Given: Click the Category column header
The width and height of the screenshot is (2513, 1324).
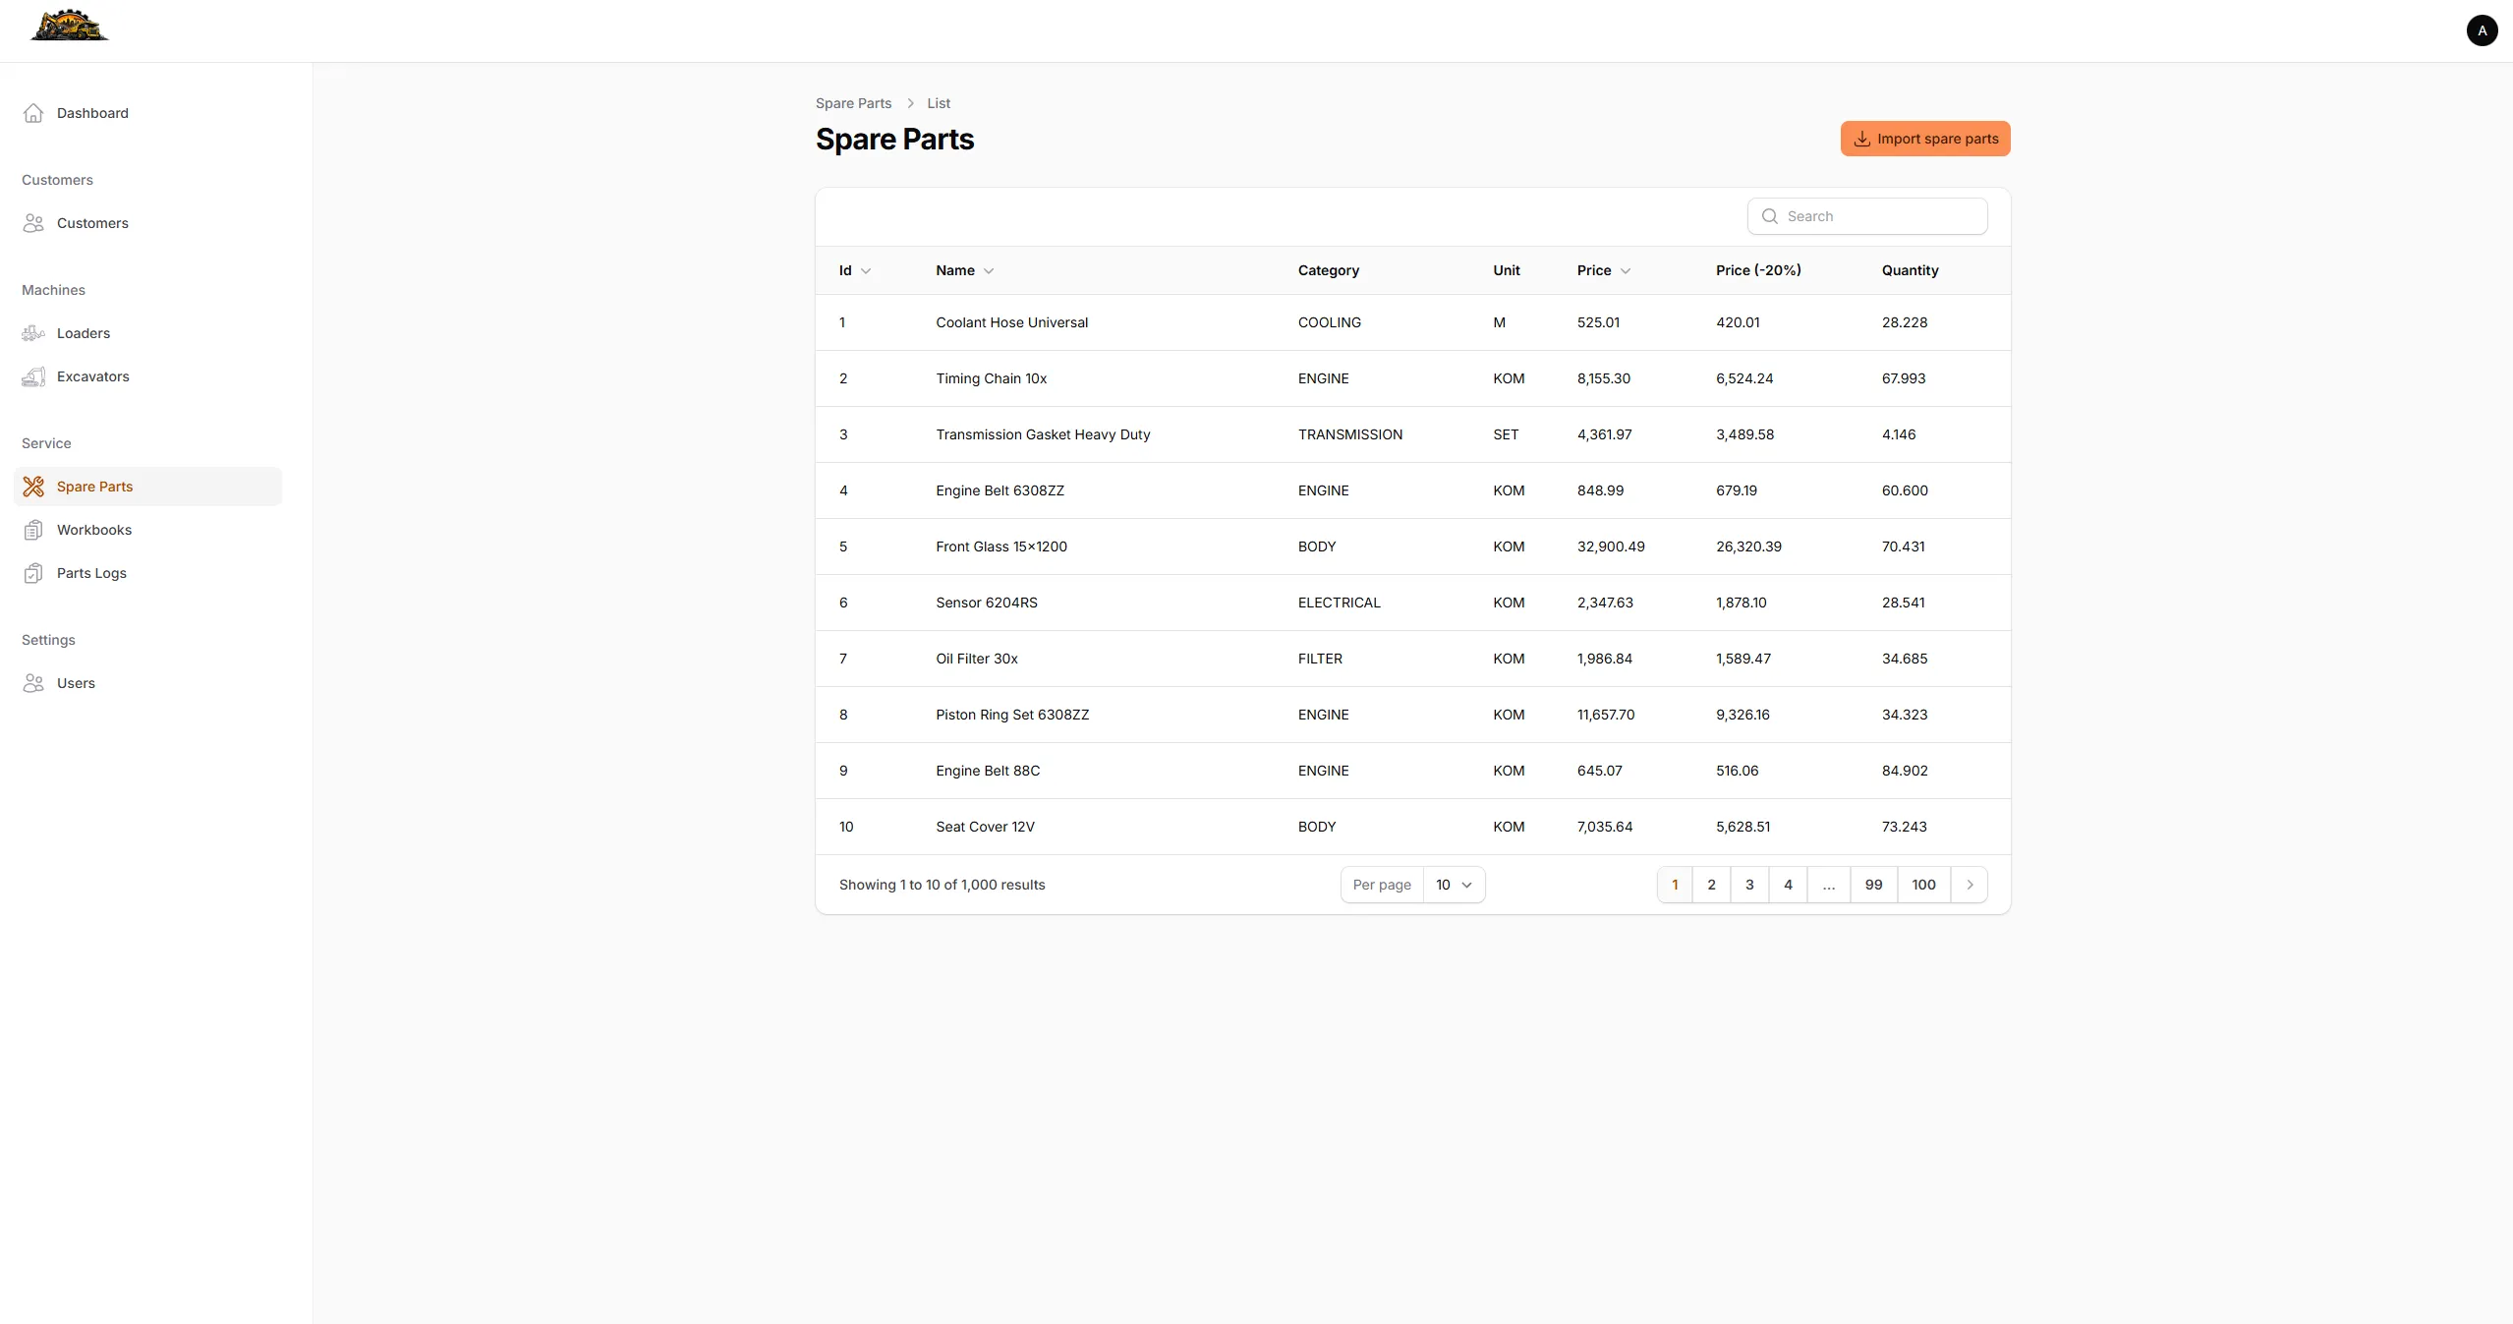Looking at the screenshot, I should pyautogui.click(x=1328, y=270).
